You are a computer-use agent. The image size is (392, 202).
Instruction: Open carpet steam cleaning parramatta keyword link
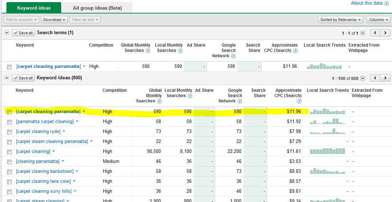(52, 142)
